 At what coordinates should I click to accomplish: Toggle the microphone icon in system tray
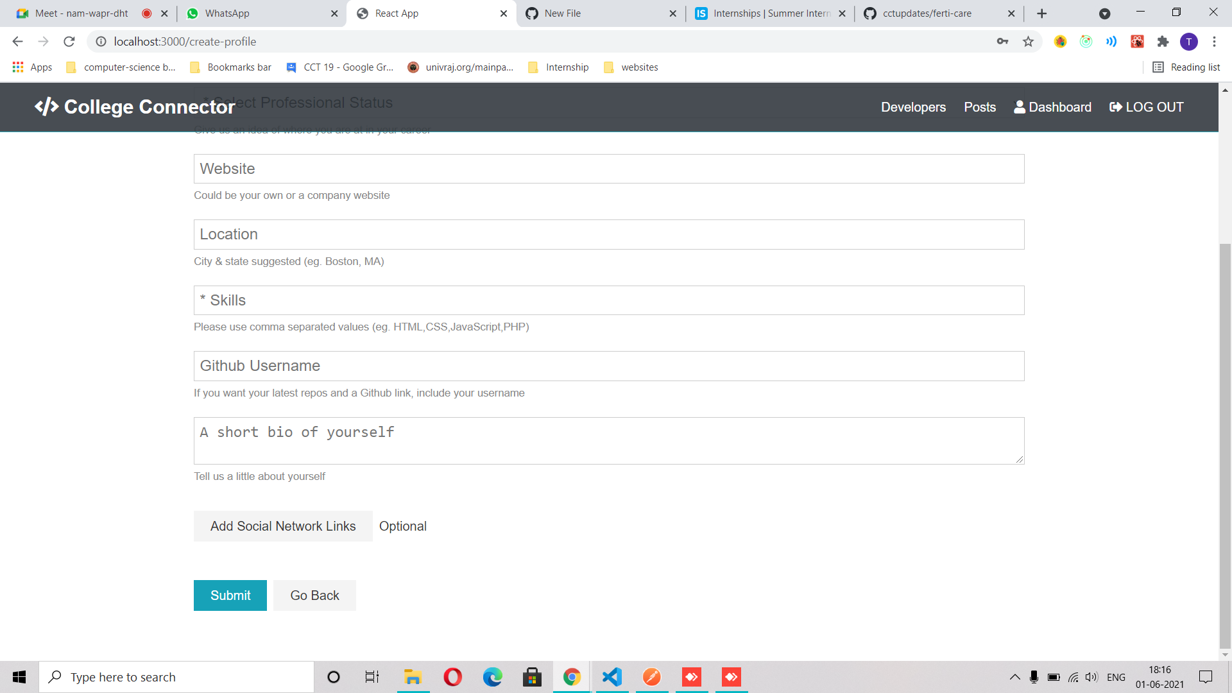tap(1034, 676)
